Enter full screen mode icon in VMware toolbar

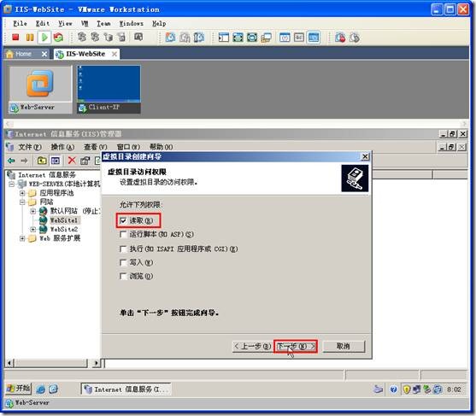[238, 38]
